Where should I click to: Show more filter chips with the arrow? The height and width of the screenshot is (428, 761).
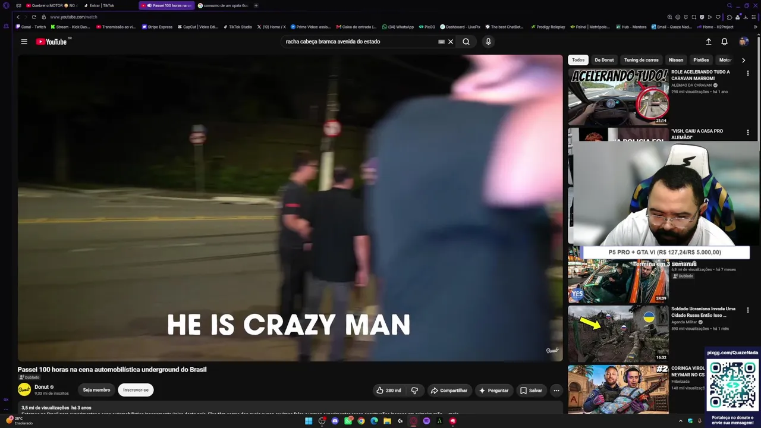click(x=743, y=60)
